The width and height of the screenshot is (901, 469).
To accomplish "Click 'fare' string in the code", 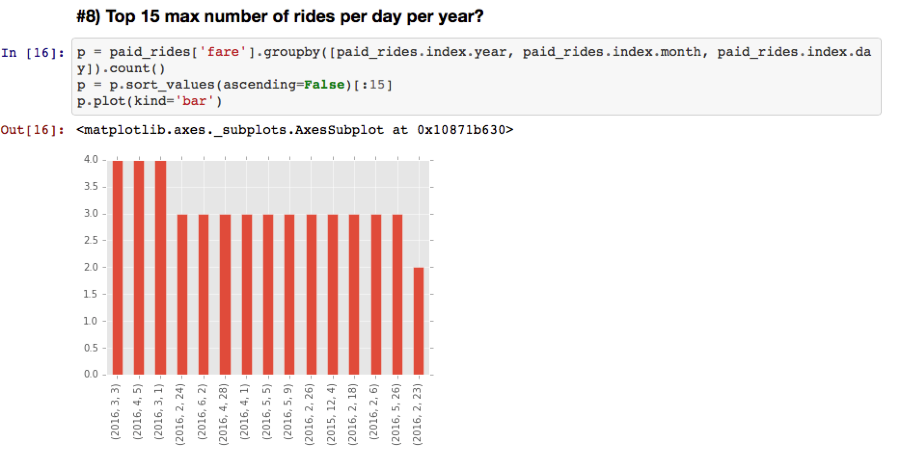I will click(x=222, y=52).
